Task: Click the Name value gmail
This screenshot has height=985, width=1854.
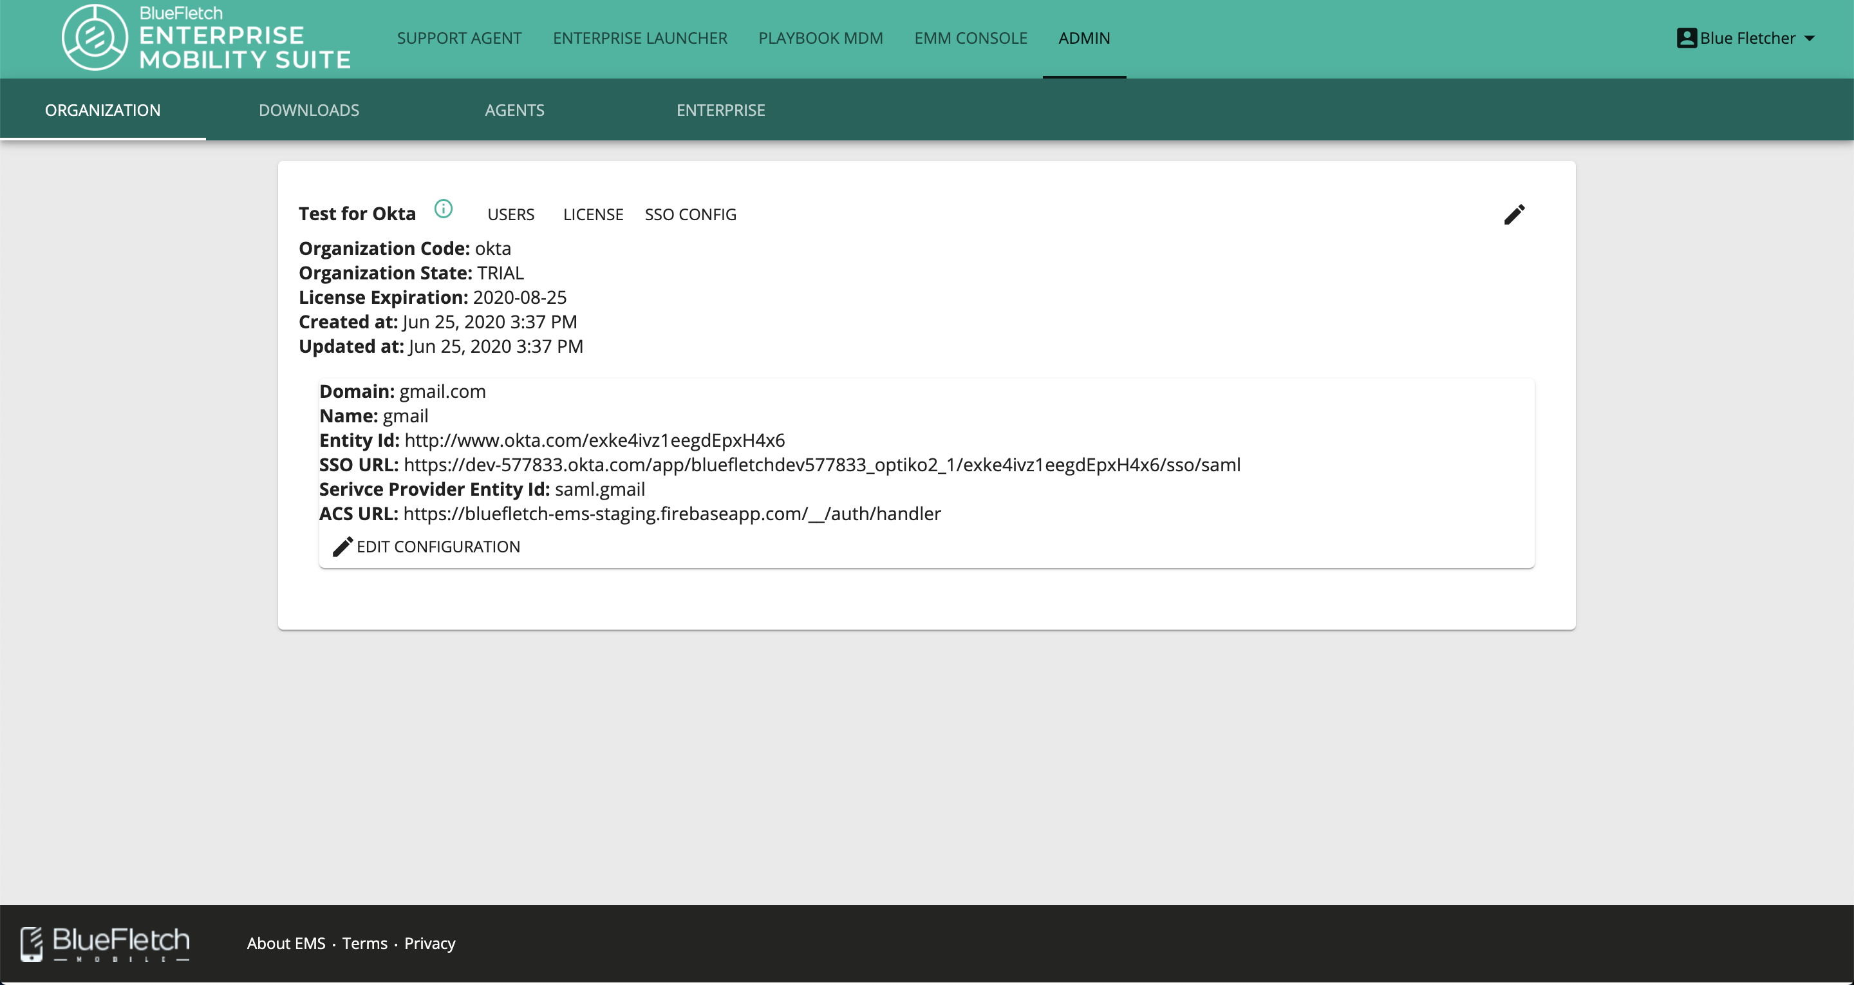Action: pos(405,416)
